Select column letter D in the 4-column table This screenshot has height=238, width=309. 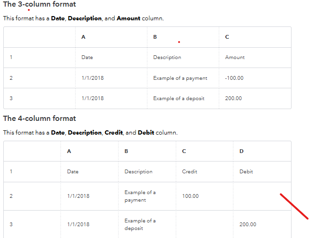click(241, 151)
